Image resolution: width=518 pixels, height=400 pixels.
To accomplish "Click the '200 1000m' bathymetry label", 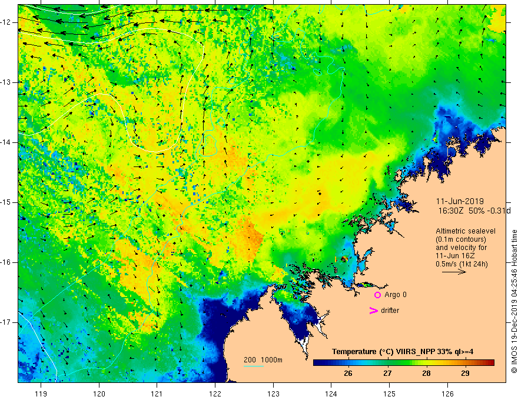I will pos(263,360).
